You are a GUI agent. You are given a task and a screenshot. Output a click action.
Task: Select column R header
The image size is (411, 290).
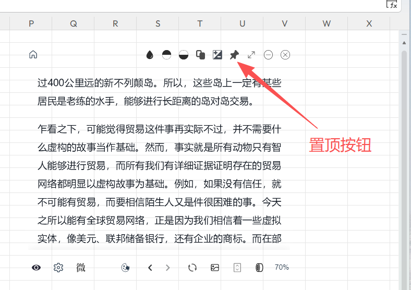(115, 23)
